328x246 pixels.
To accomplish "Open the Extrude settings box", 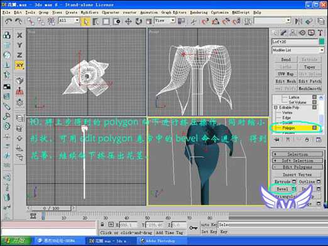I will click(x=294, y=181).
